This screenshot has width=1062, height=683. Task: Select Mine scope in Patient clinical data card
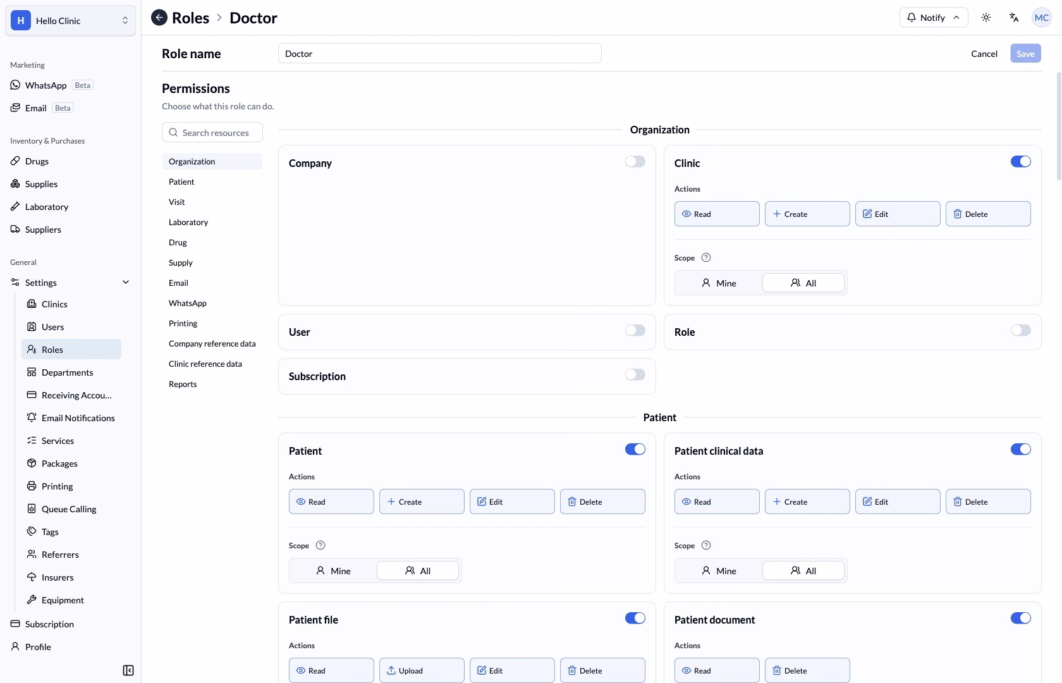719,571
